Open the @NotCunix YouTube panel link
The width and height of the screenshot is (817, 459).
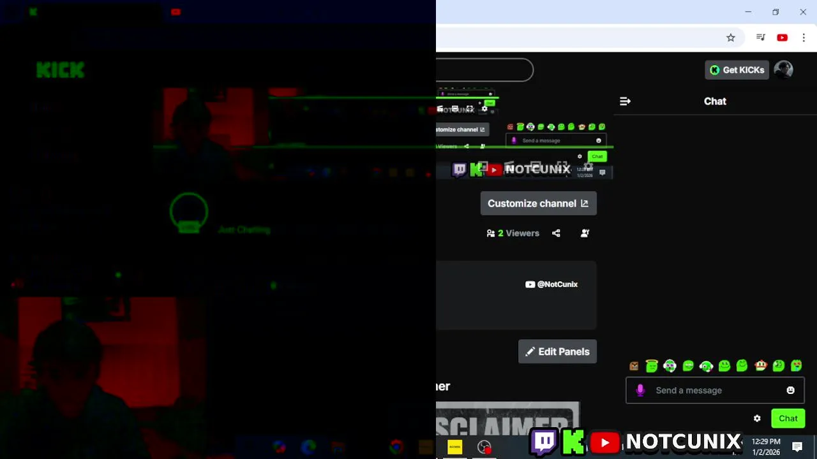coord(551,284)
